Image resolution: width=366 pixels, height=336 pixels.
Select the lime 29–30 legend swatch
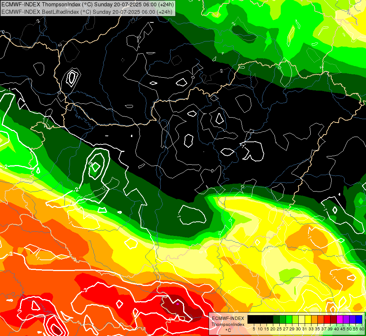pyautogui.click(x=295, y=319)
